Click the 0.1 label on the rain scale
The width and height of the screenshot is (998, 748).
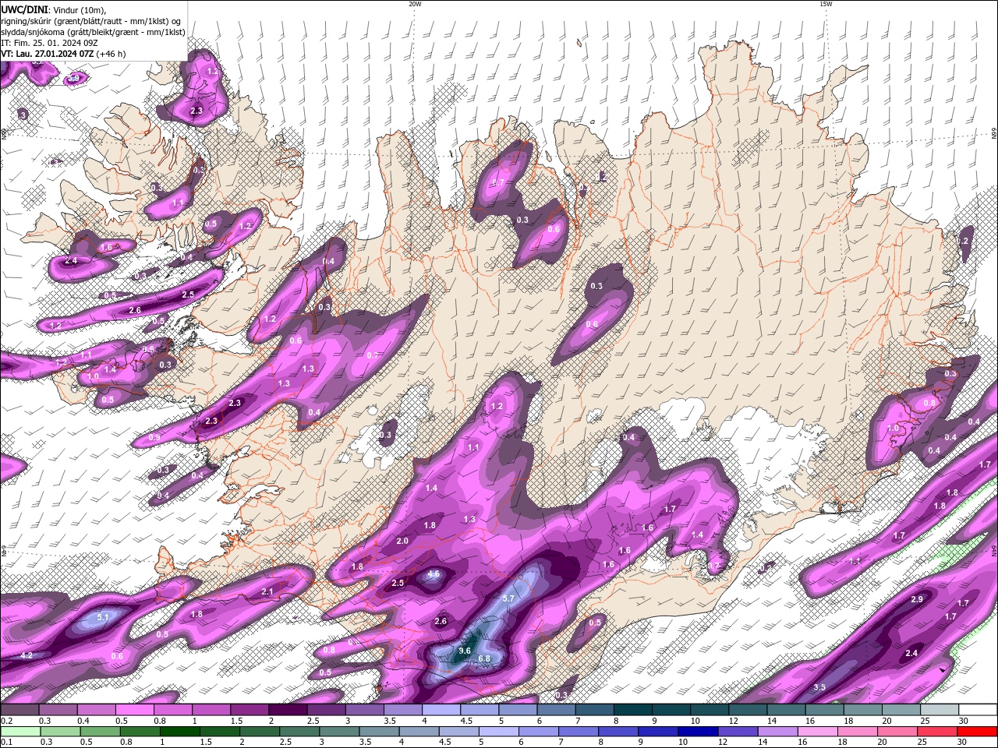click(x=6, y=742)
